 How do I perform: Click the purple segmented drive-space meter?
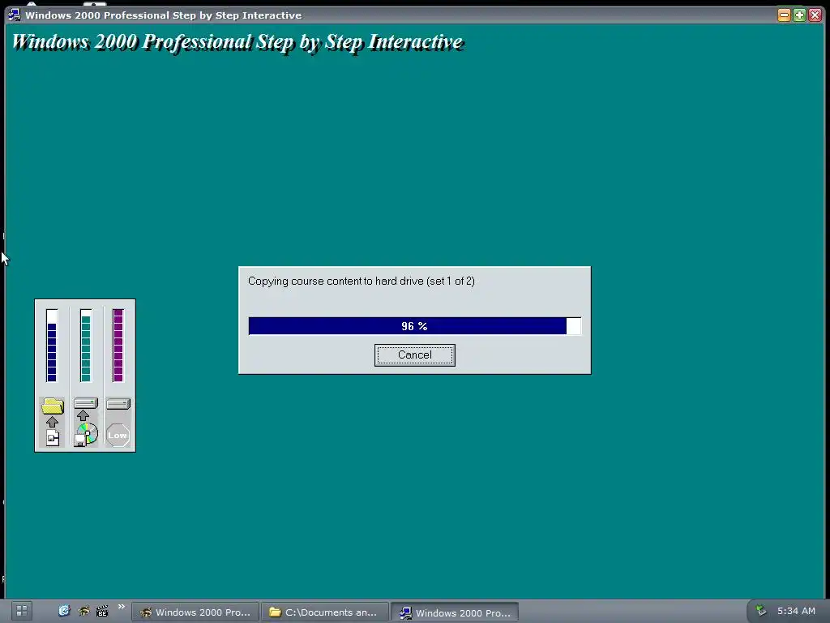tap(118, 346)
